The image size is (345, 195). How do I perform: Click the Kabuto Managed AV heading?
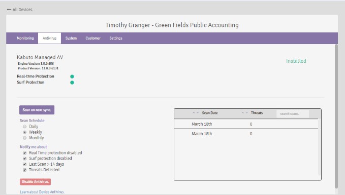tap(40, 57)
